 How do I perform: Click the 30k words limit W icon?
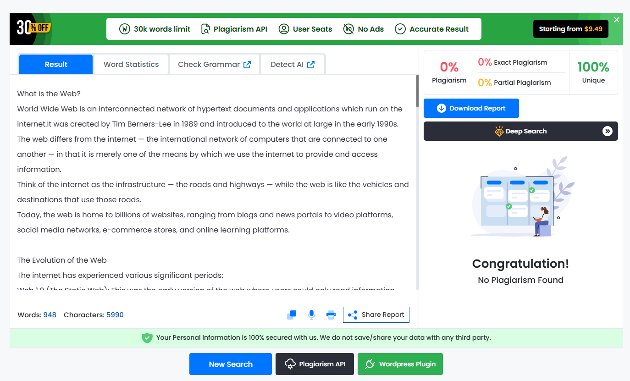[x=124, y=29]
